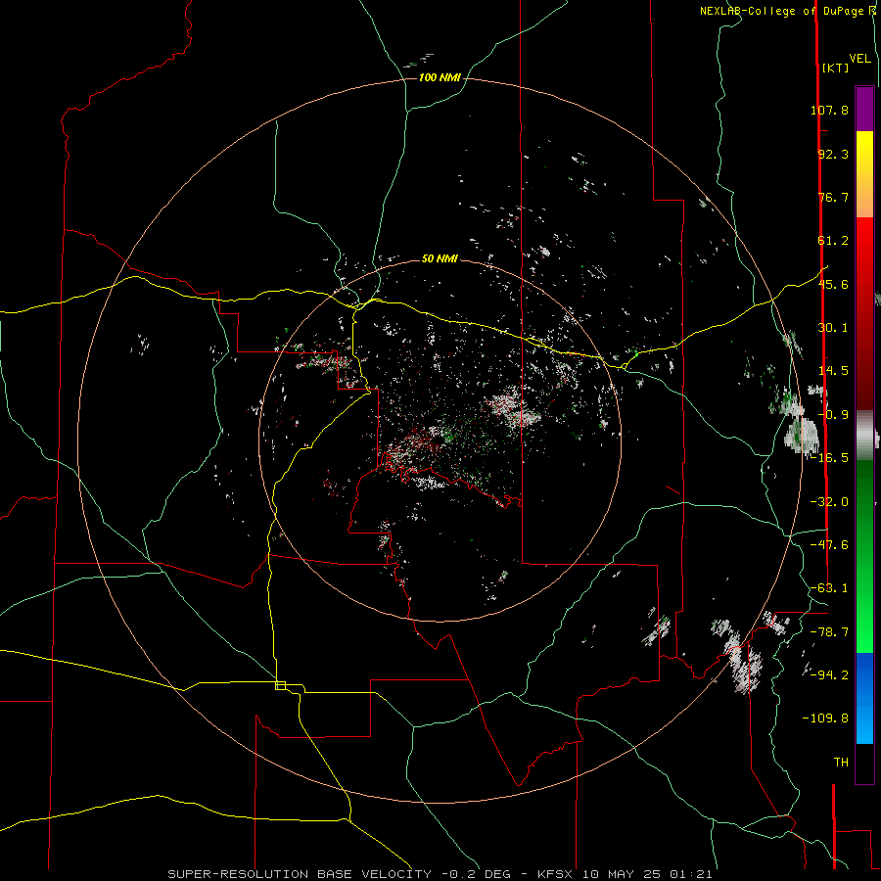Click the -109.8 velocity scale value
Screen dimensions: 881x881
(x=826, y=719)
